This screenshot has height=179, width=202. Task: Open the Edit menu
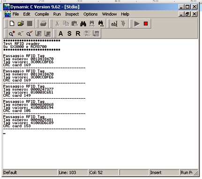coord(27,14)
